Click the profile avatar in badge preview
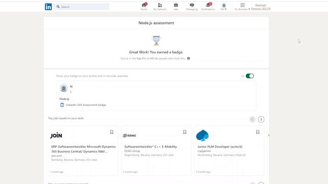Image resolution: width=328 pixels, height=184 pixels. coord(64,88)
